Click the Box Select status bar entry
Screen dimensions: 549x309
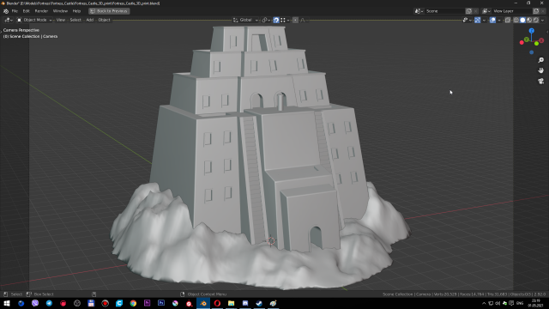(40, 294)
